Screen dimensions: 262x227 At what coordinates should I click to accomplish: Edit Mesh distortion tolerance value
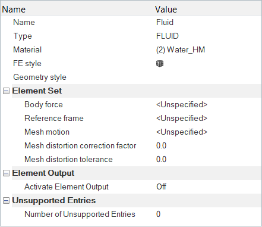(x=161, y=160)
